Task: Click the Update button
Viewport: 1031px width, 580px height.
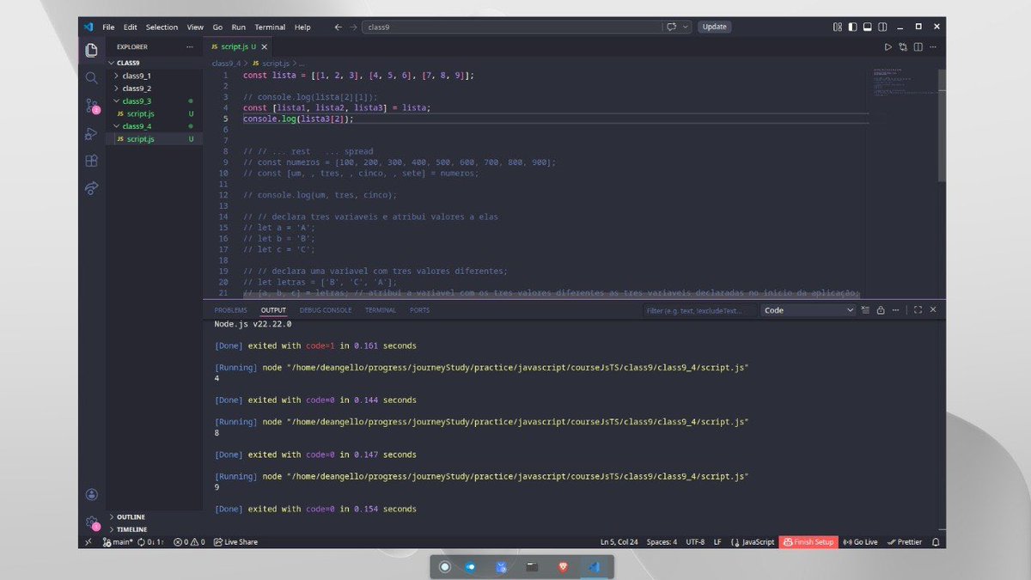Action: point(714,27)
